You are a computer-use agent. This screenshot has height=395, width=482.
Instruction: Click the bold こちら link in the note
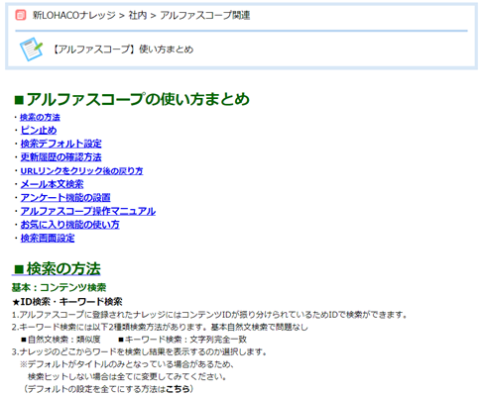coord(178,389)
